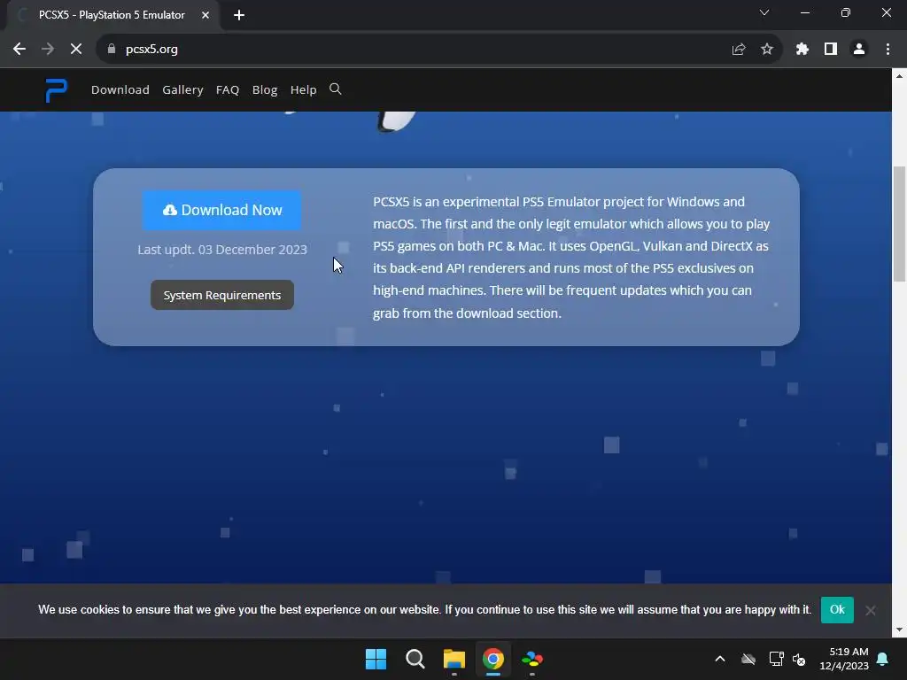This screenshot has height=680, width=907.
Task: Open the site search magnifier icon
Action: [x=335, y=89]
